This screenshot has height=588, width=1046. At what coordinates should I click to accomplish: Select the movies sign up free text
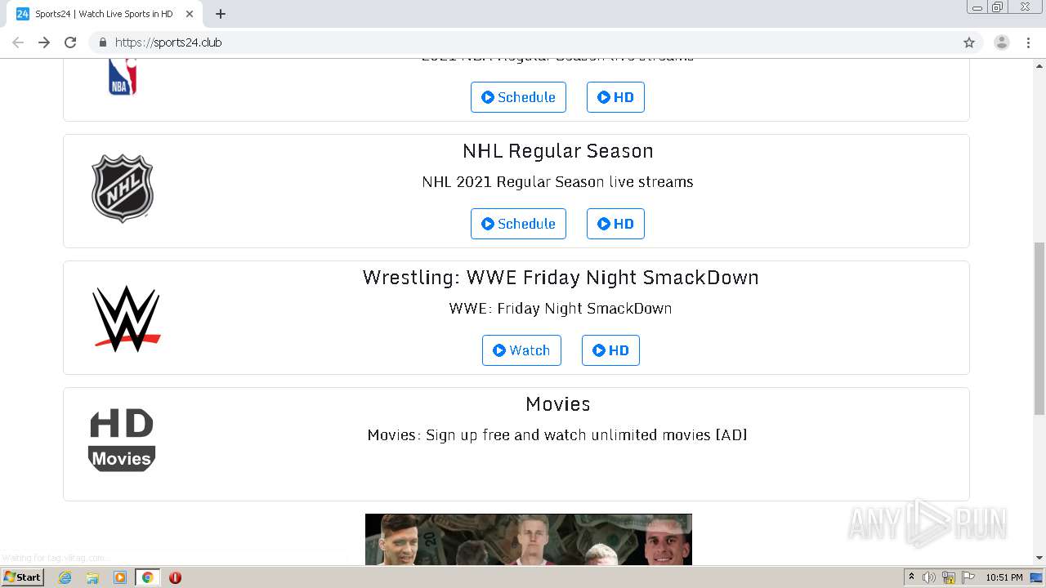[557, 435]
